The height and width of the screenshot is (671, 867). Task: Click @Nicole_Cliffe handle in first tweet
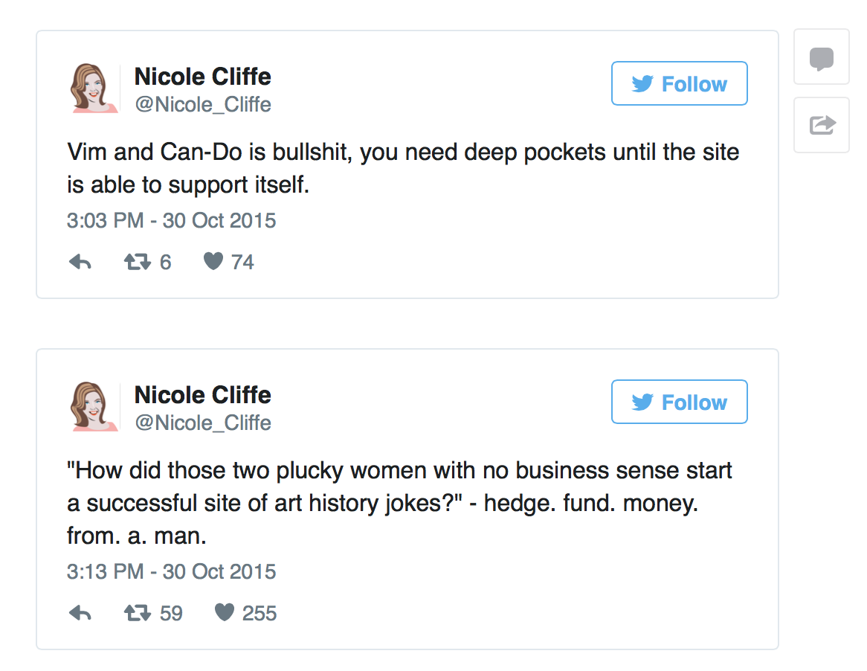pyautogui.click(x=202, y=104)
